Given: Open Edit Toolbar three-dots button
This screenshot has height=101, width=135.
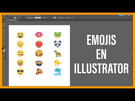Looking at the screenshot, I should 3,58.
